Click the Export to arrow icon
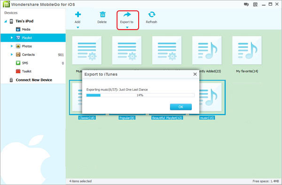This screenshot has width=282, height=185. 127,14
